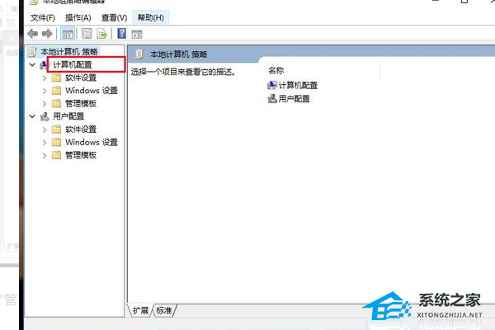Select 用户配置 icon in right list
Screen dimensions: 495x330
point(272,98)
